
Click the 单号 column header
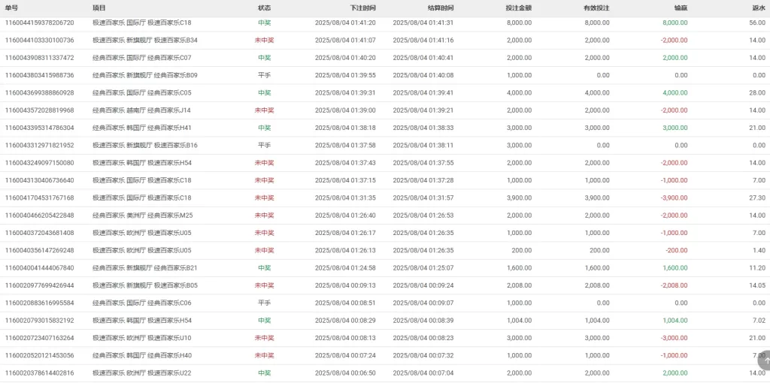(11, 8)
